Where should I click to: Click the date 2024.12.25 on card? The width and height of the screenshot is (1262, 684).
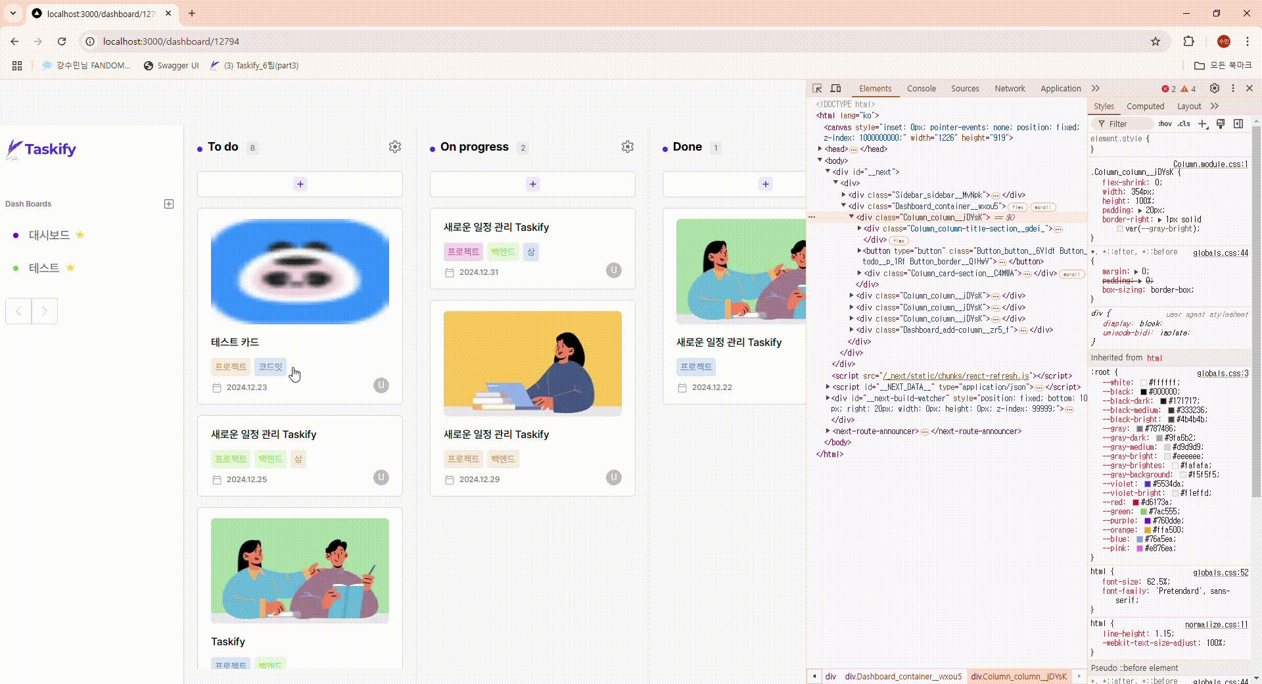tap(246, 479)
